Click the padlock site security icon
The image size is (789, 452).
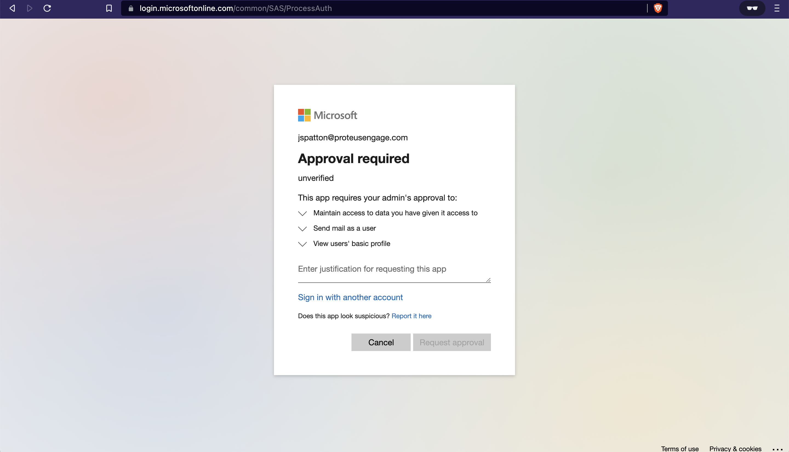coord(131,8)
